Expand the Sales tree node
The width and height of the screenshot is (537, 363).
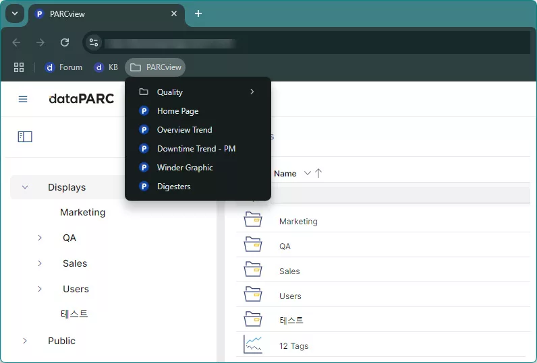point(40,263)
